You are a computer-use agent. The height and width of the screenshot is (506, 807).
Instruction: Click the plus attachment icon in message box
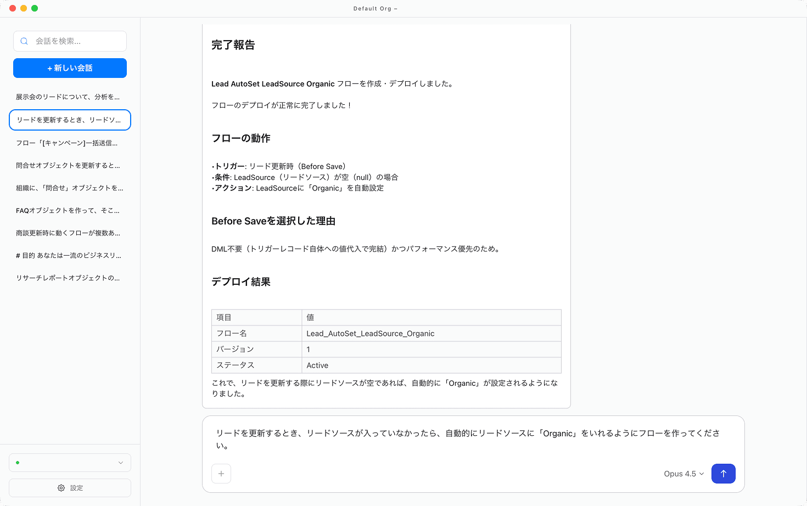coord(221,473)
